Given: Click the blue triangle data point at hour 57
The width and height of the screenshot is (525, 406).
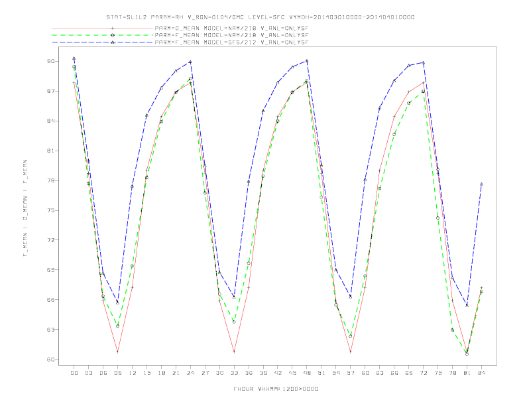Looking at the screenshot, I should [x=351, y=297].
